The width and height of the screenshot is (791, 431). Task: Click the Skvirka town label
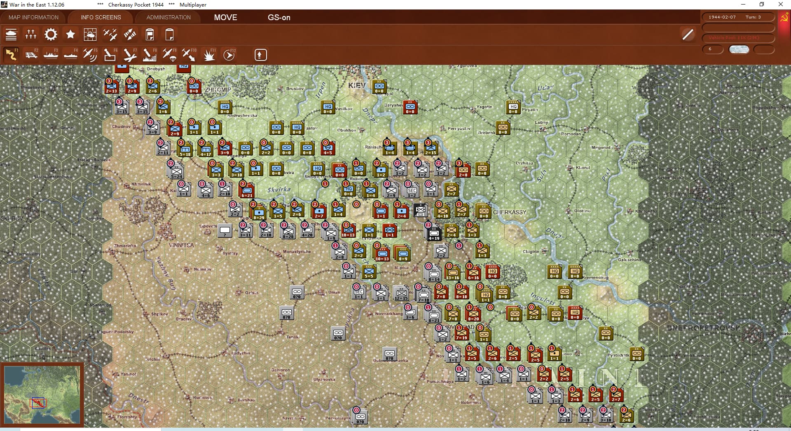click(279, 190)
